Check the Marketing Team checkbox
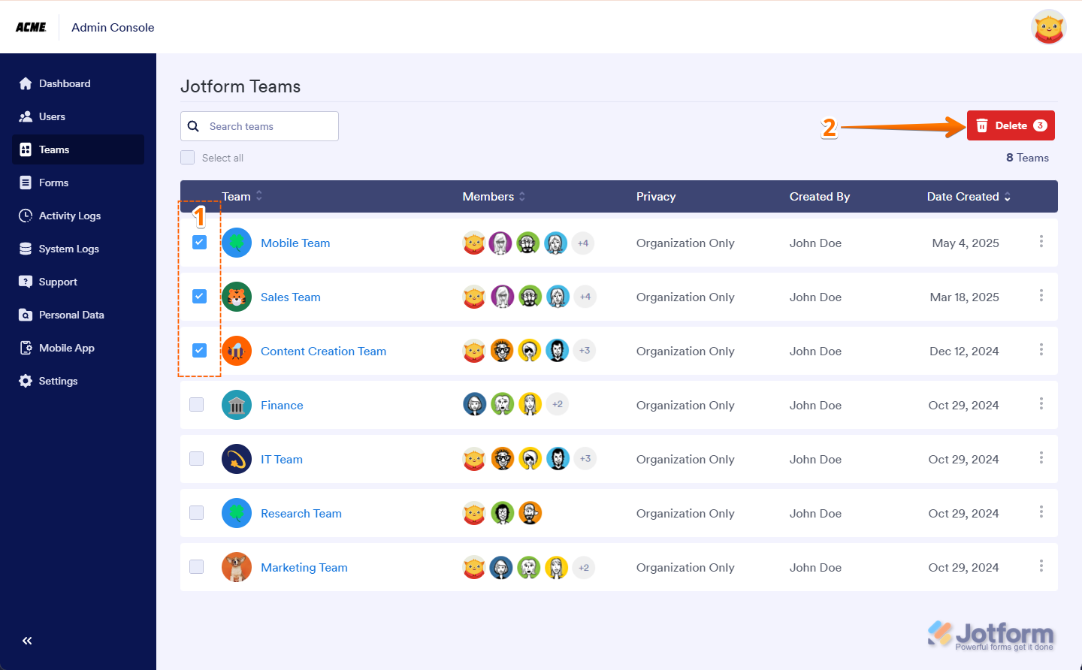The height and width of the screenshot is (670, 1082). (197, 566)
